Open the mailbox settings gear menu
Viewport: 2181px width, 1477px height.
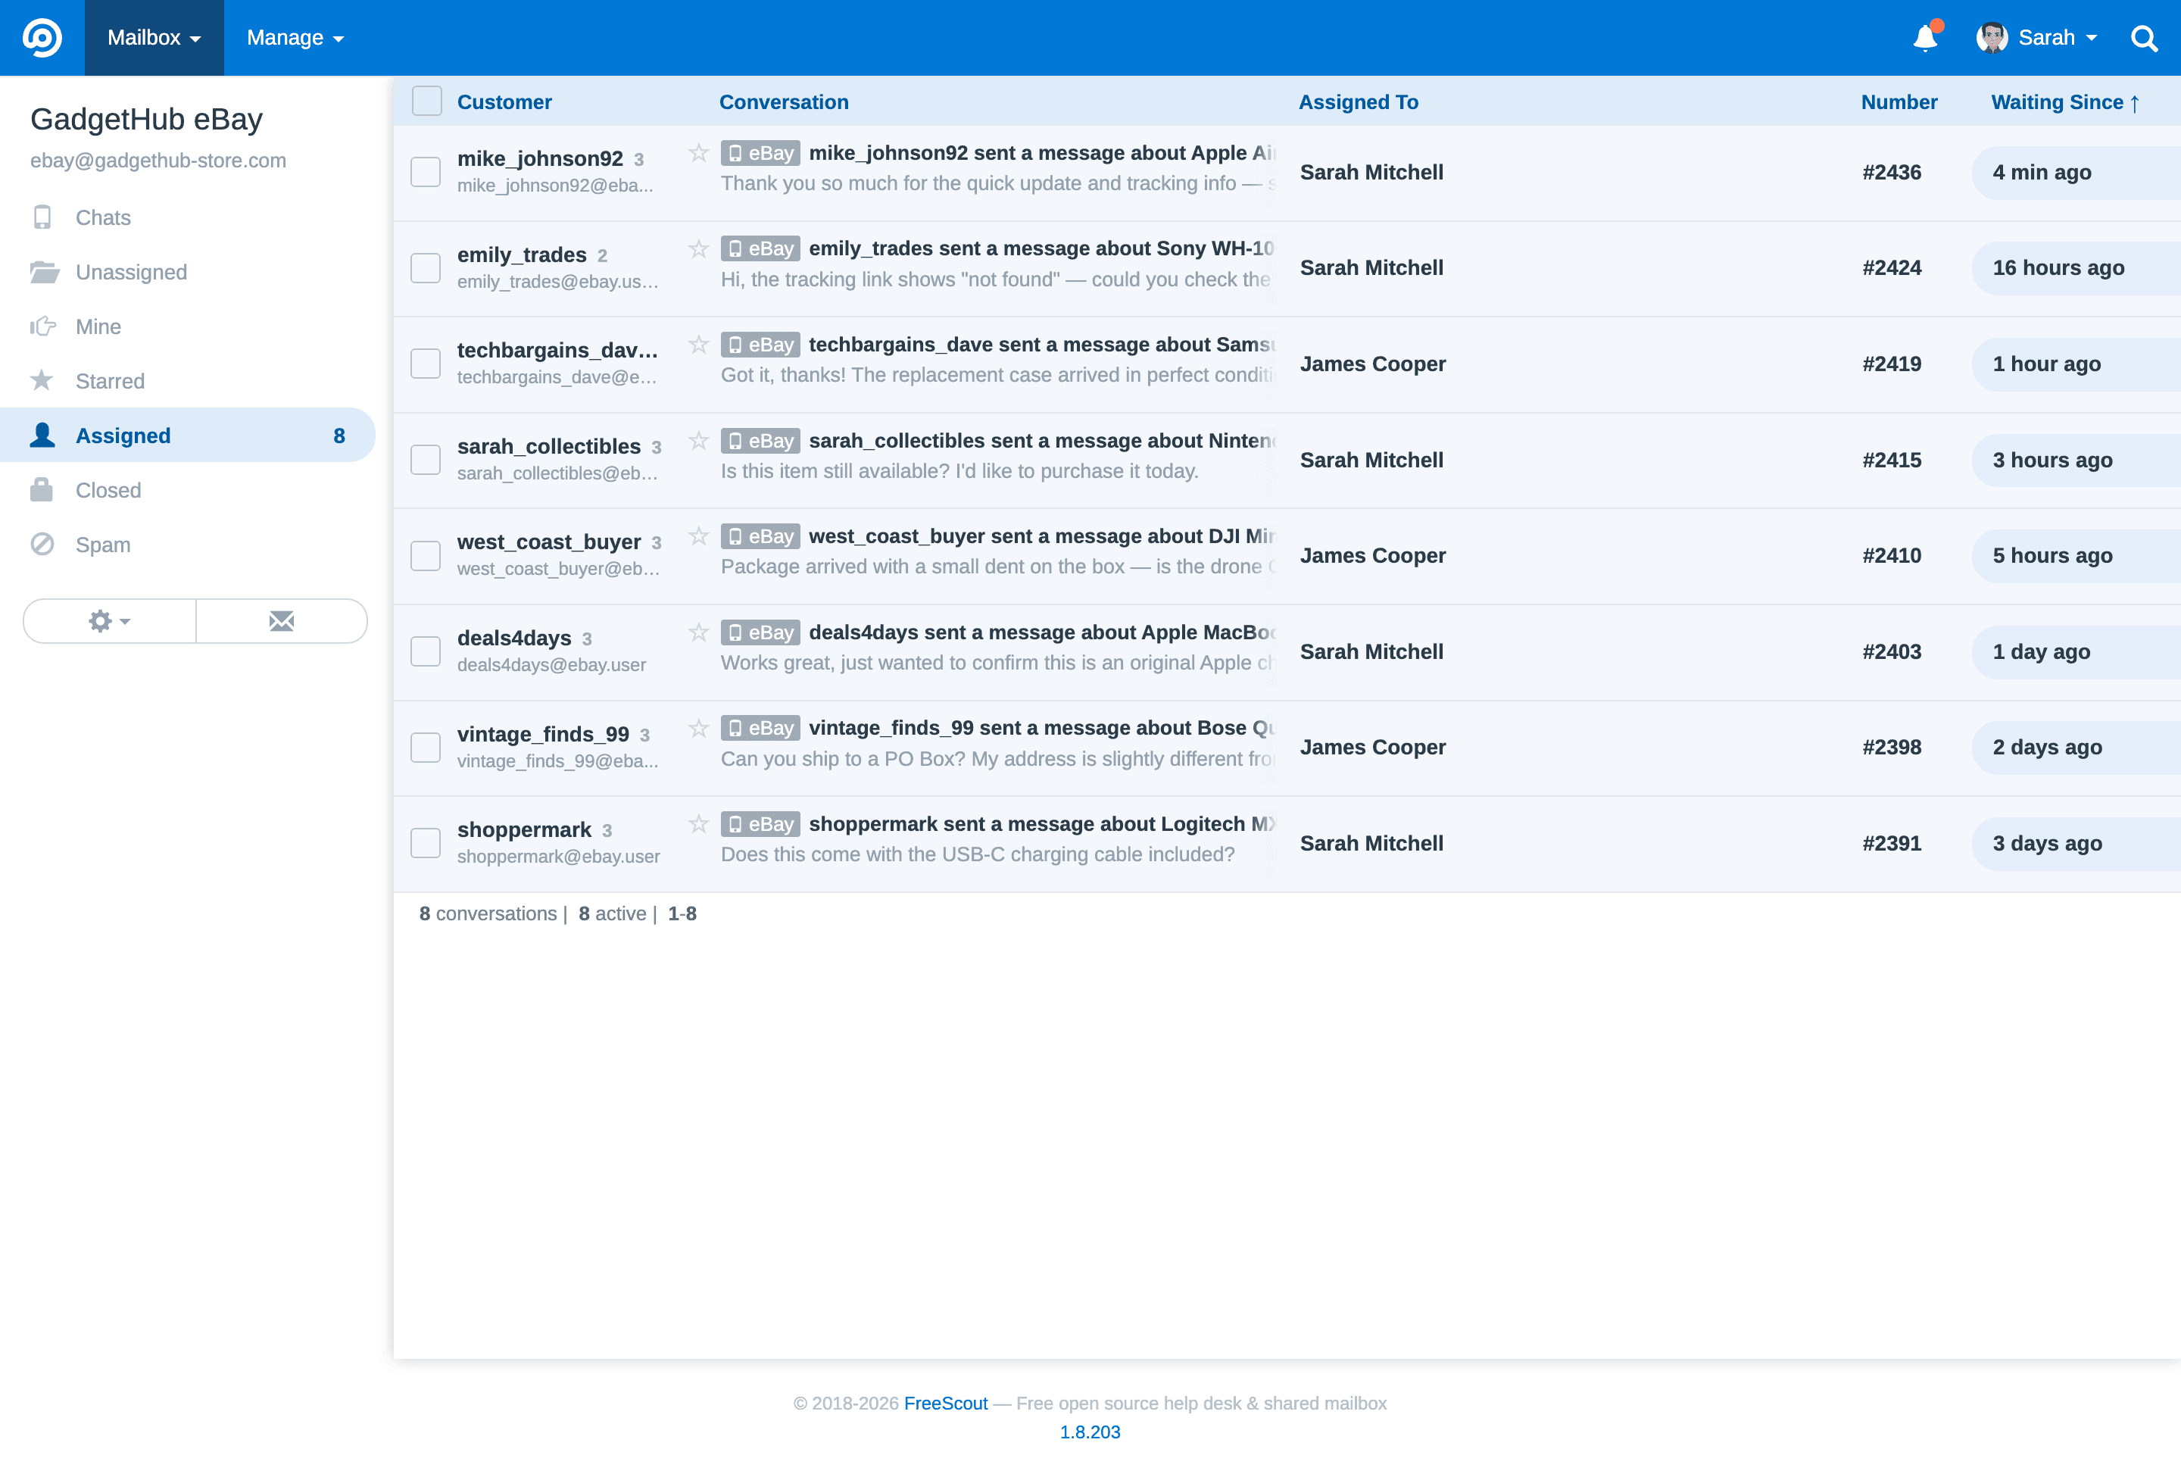tap(108, 620)
